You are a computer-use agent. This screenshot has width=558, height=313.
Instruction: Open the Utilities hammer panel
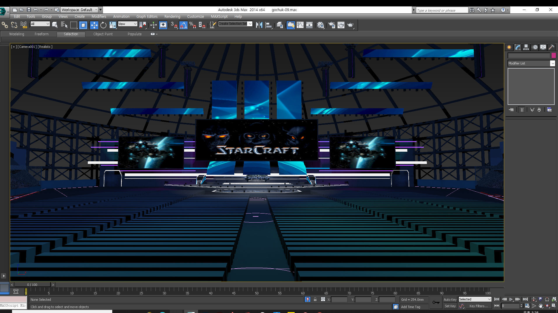point(551,47)
